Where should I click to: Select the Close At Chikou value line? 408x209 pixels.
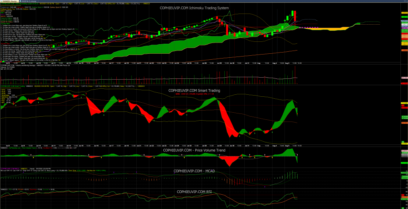pyautogui.click(x=10, y=18)
